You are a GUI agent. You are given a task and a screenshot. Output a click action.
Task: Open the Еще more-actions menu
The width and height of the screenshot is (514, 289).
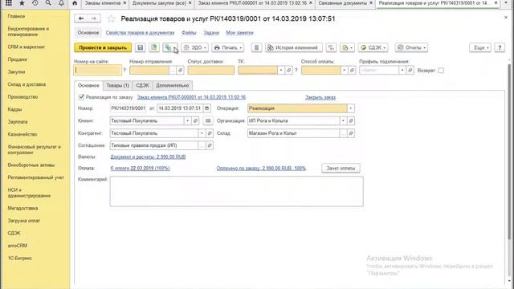coord(480,47)
